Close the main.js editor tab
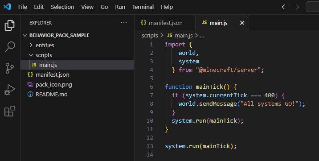 click(x=242, y=23)
